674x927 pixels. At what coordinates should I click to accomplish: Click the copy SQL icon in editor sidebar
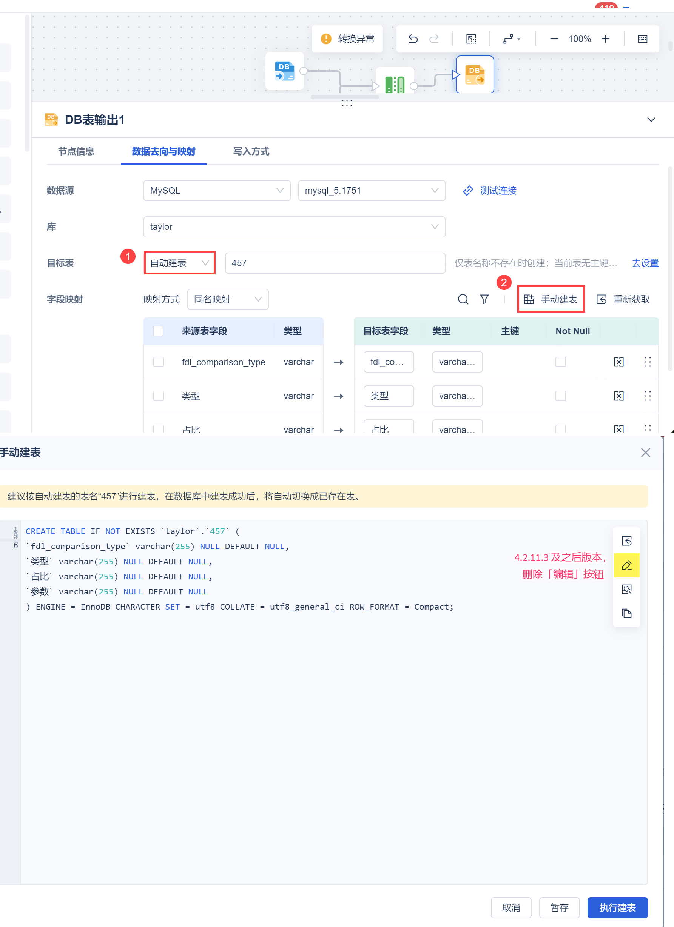click(626, 613)
